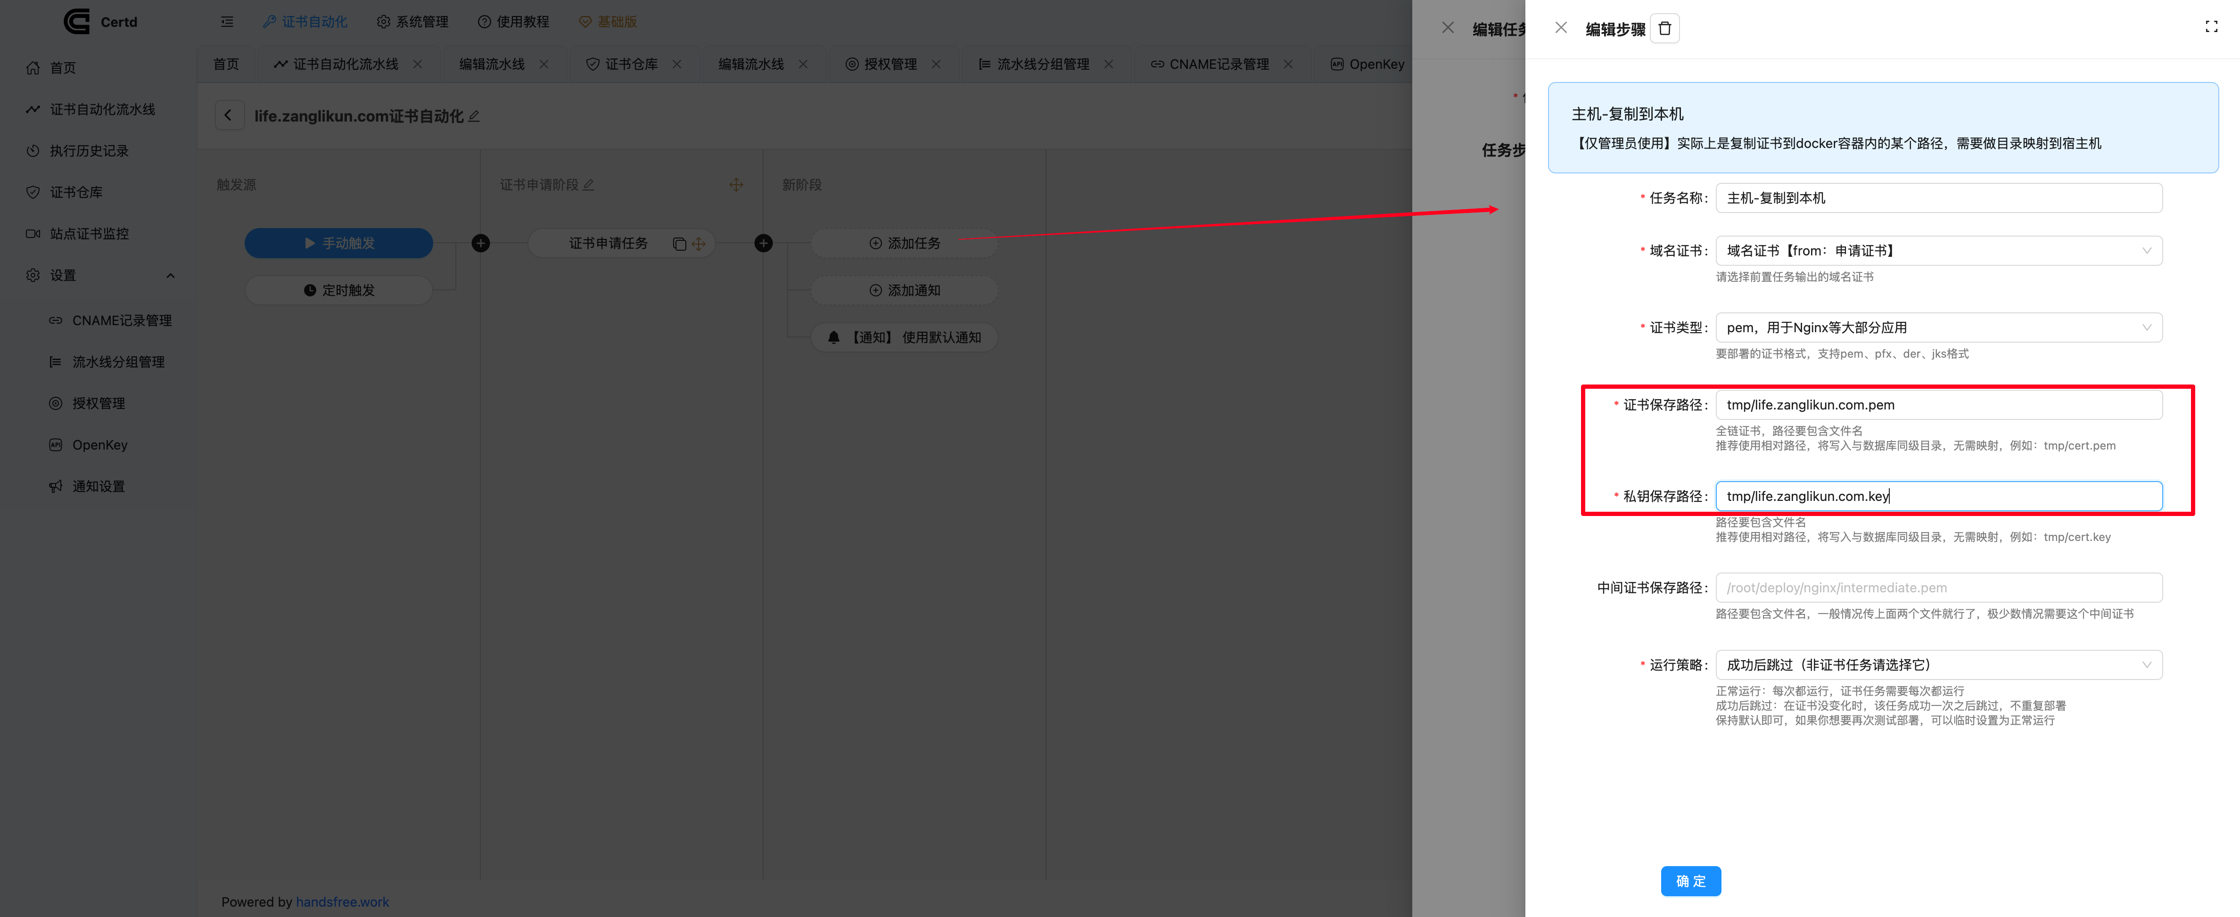Click edit pencil beside 证书申请阶段
Viewport: 2240px width, 917px height.
click(x=589, y=185)
